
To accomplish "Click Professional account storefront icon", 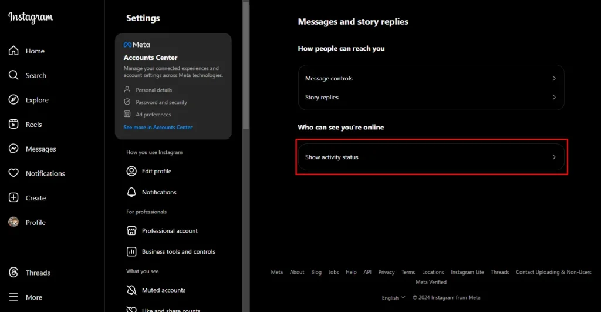I will coord(131,231).
